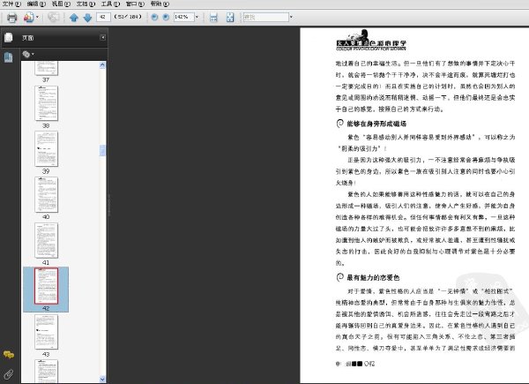The image size is (529, 384).
Task: Open the 窗口 (Window) menu
Action: point(135,4)
